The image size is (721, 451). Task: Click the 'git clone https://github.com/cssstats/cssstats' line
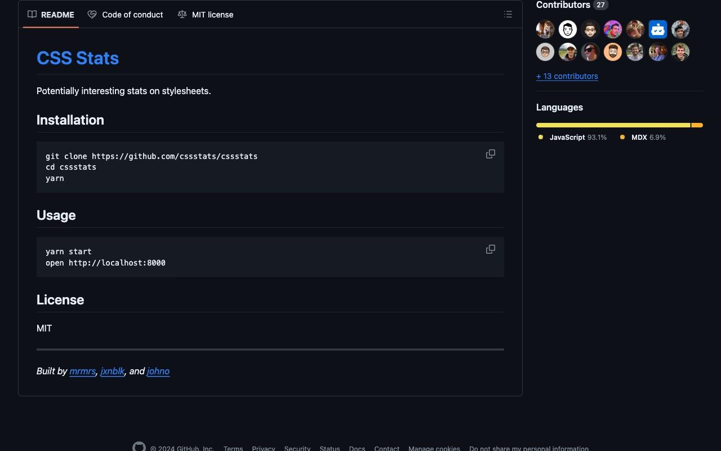click(152, 156)
